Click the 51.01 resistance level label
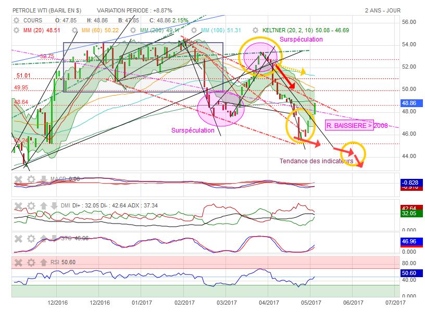The height and width of the screenshot is (313, 425). [23, 75]
